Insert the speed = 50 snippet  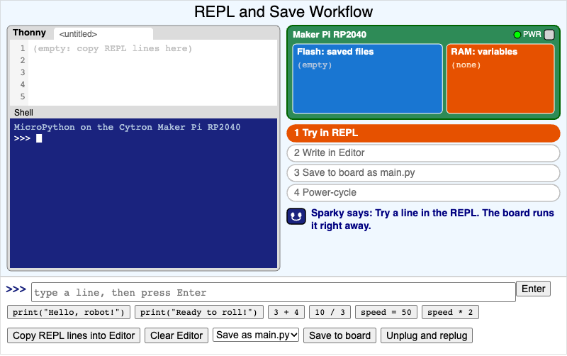point(386,312)
